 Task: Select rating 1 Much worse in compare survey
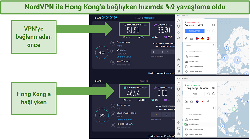click(x=156, y=115)
